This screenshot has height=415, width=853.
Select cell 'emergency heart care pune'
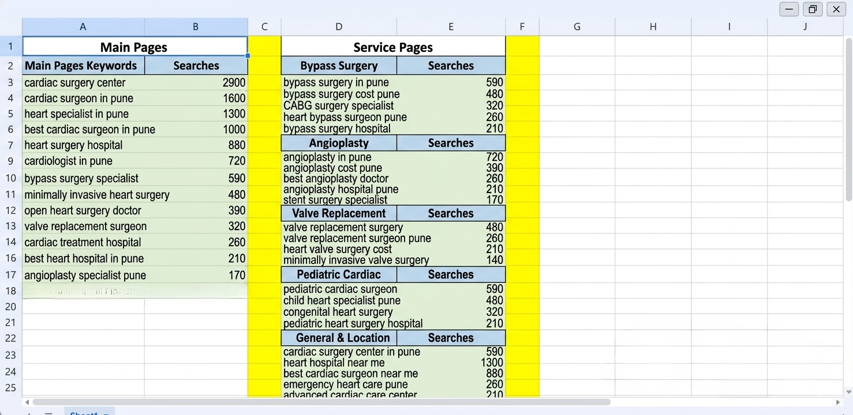[345, 384]
